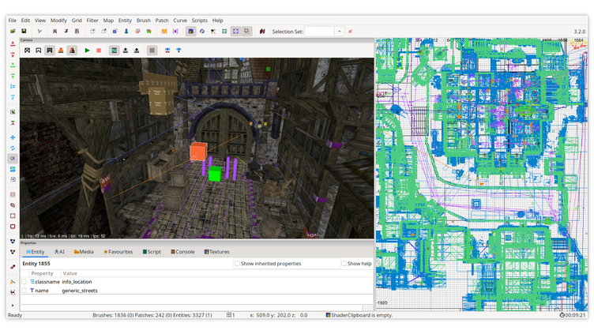The width and height of the screenshot is (594, 334).
Task: Select the generic_streets name value row
Action: click(81, 291)
